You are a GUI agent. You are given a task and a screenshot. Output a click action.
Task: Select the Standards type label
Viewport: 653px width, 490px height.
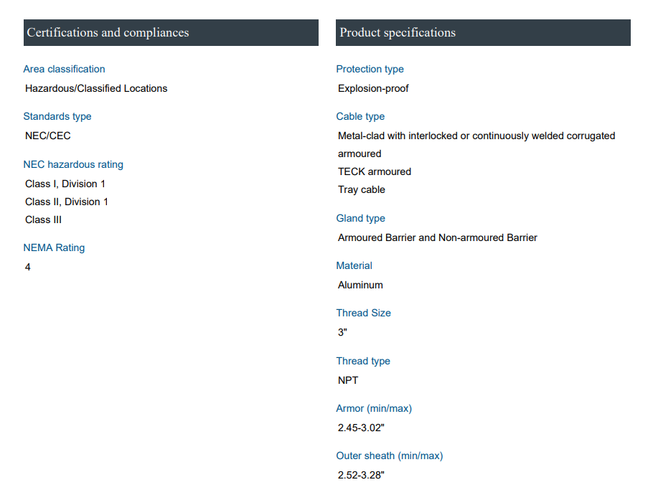(57, 116)
